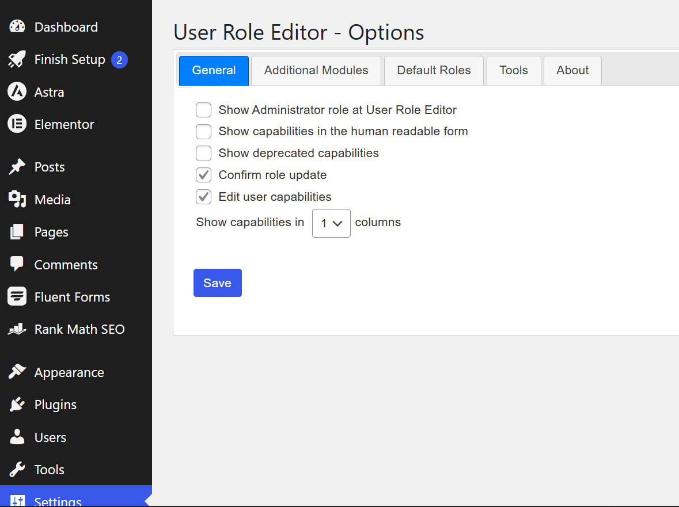Viewport: 679px width, 507px height.
Task: Click the Posts pushpin icon
Action: click(17, 167)
